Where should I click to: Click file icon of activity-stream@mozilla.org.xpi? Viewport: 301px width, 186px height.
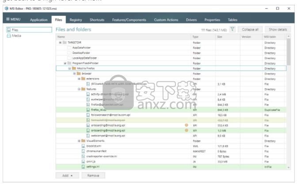click(88, 94)
